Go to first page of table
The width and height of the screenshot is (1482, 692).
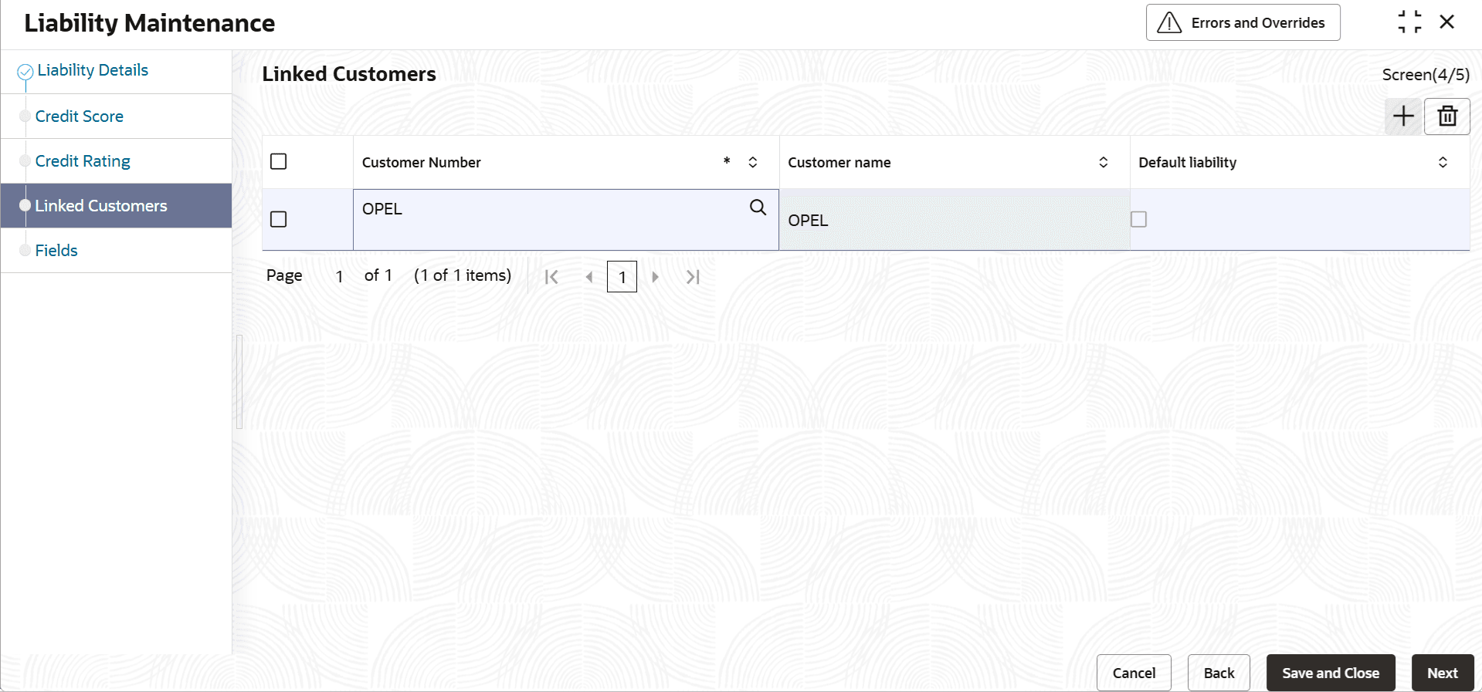(551, 277)
